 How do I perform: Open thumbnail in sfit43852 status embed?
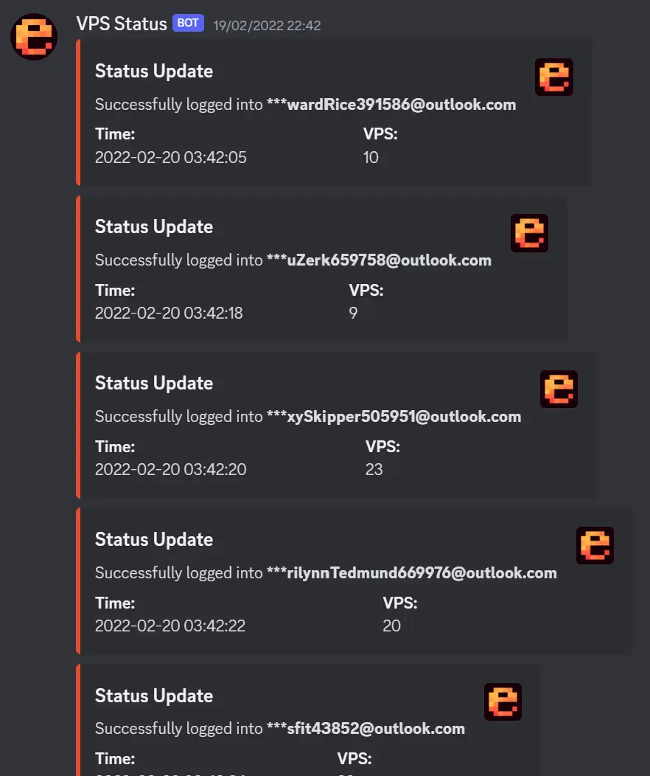coord(503,701)
